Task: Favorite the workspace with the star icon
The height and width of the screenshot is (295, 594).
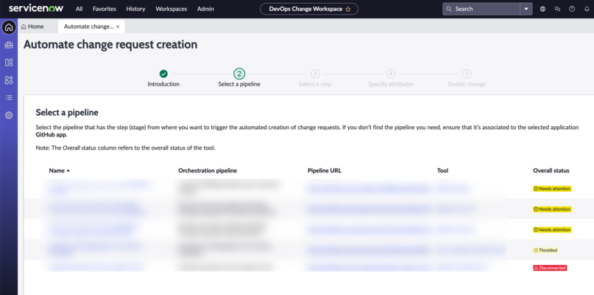Action: pos(347,9)
